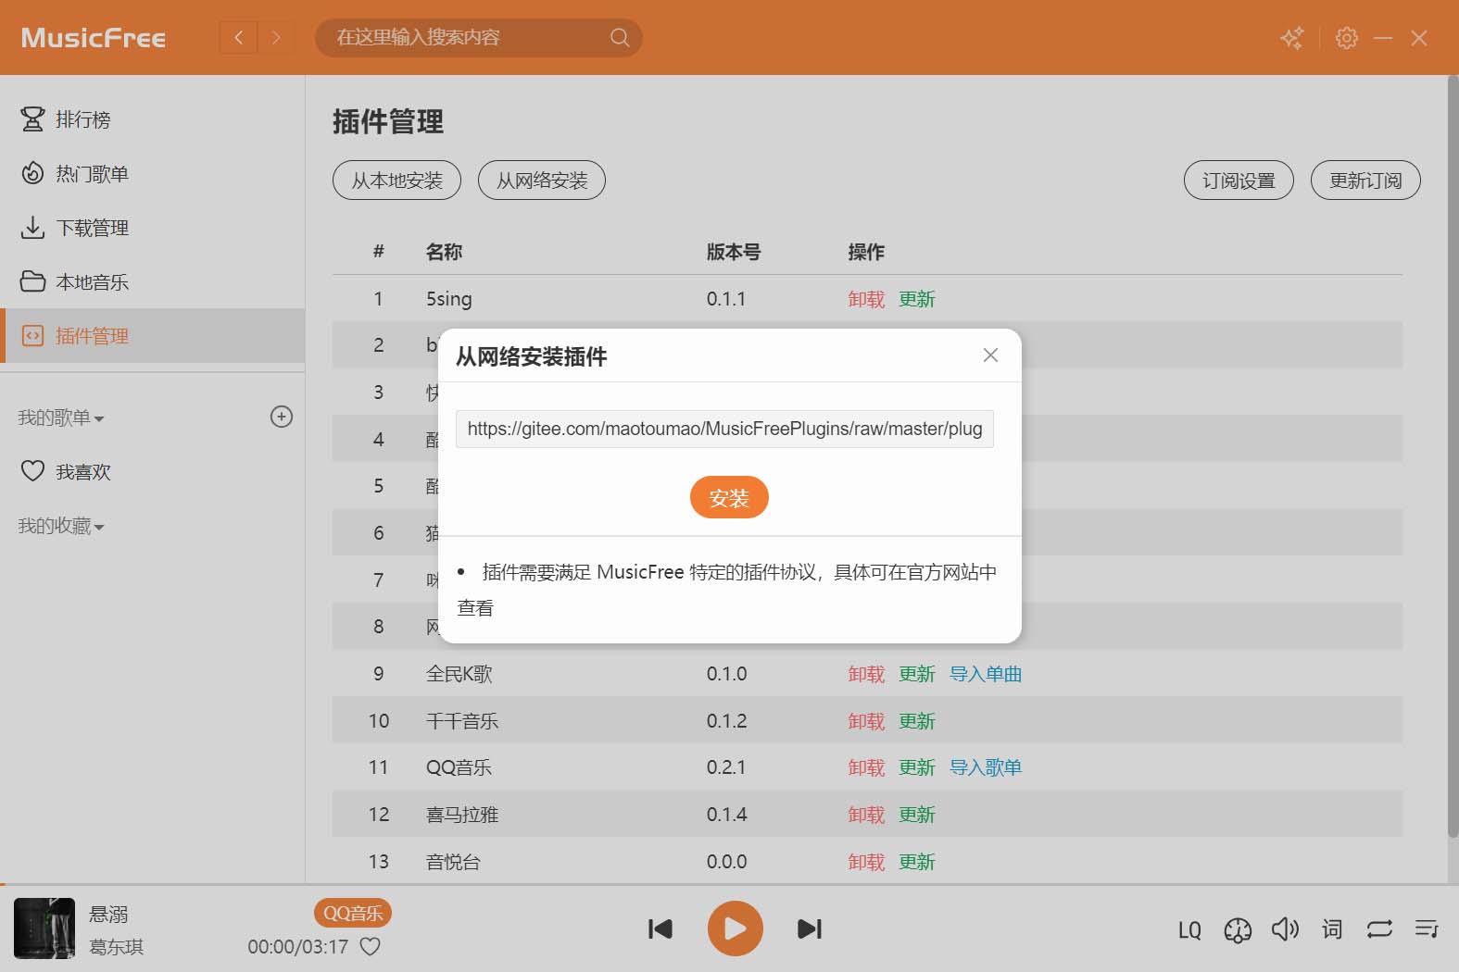1459x972 pixels.
Task: Like the current song with heart icon
Action: (x=370, y=946)
